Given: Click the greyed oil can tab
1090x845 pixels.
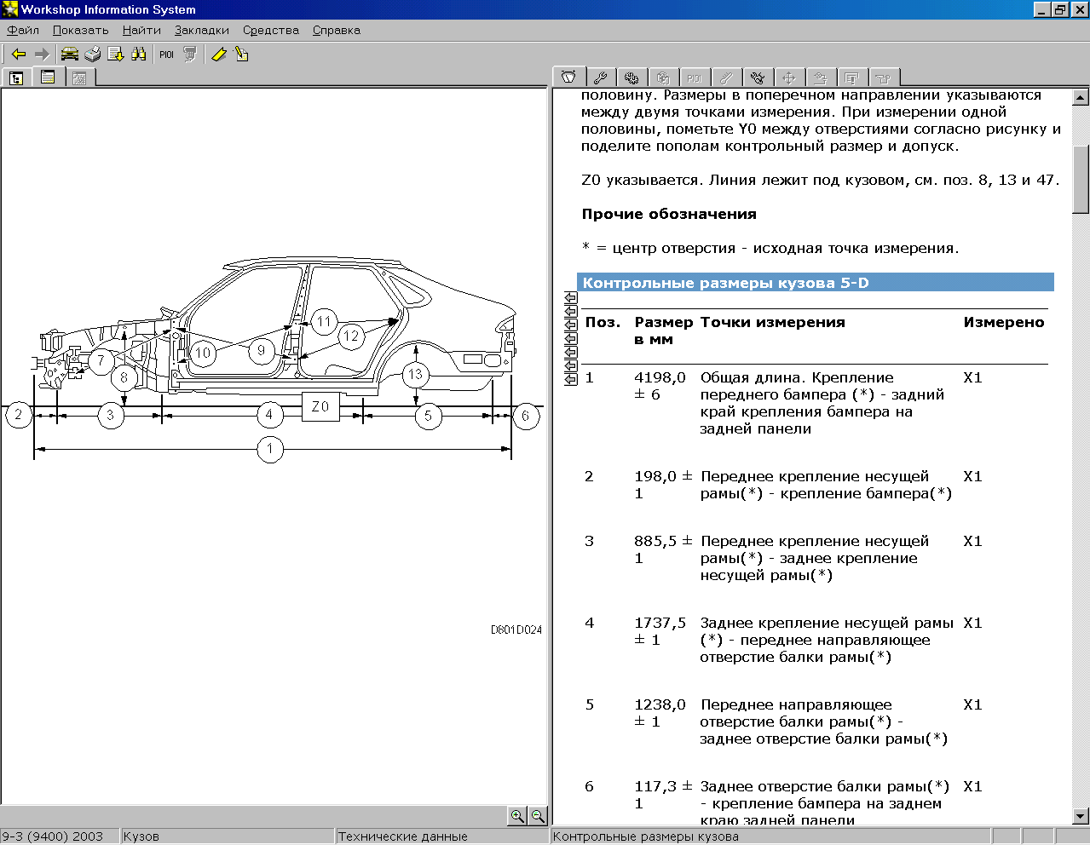Looking at the screenshot, I should 884,78.
